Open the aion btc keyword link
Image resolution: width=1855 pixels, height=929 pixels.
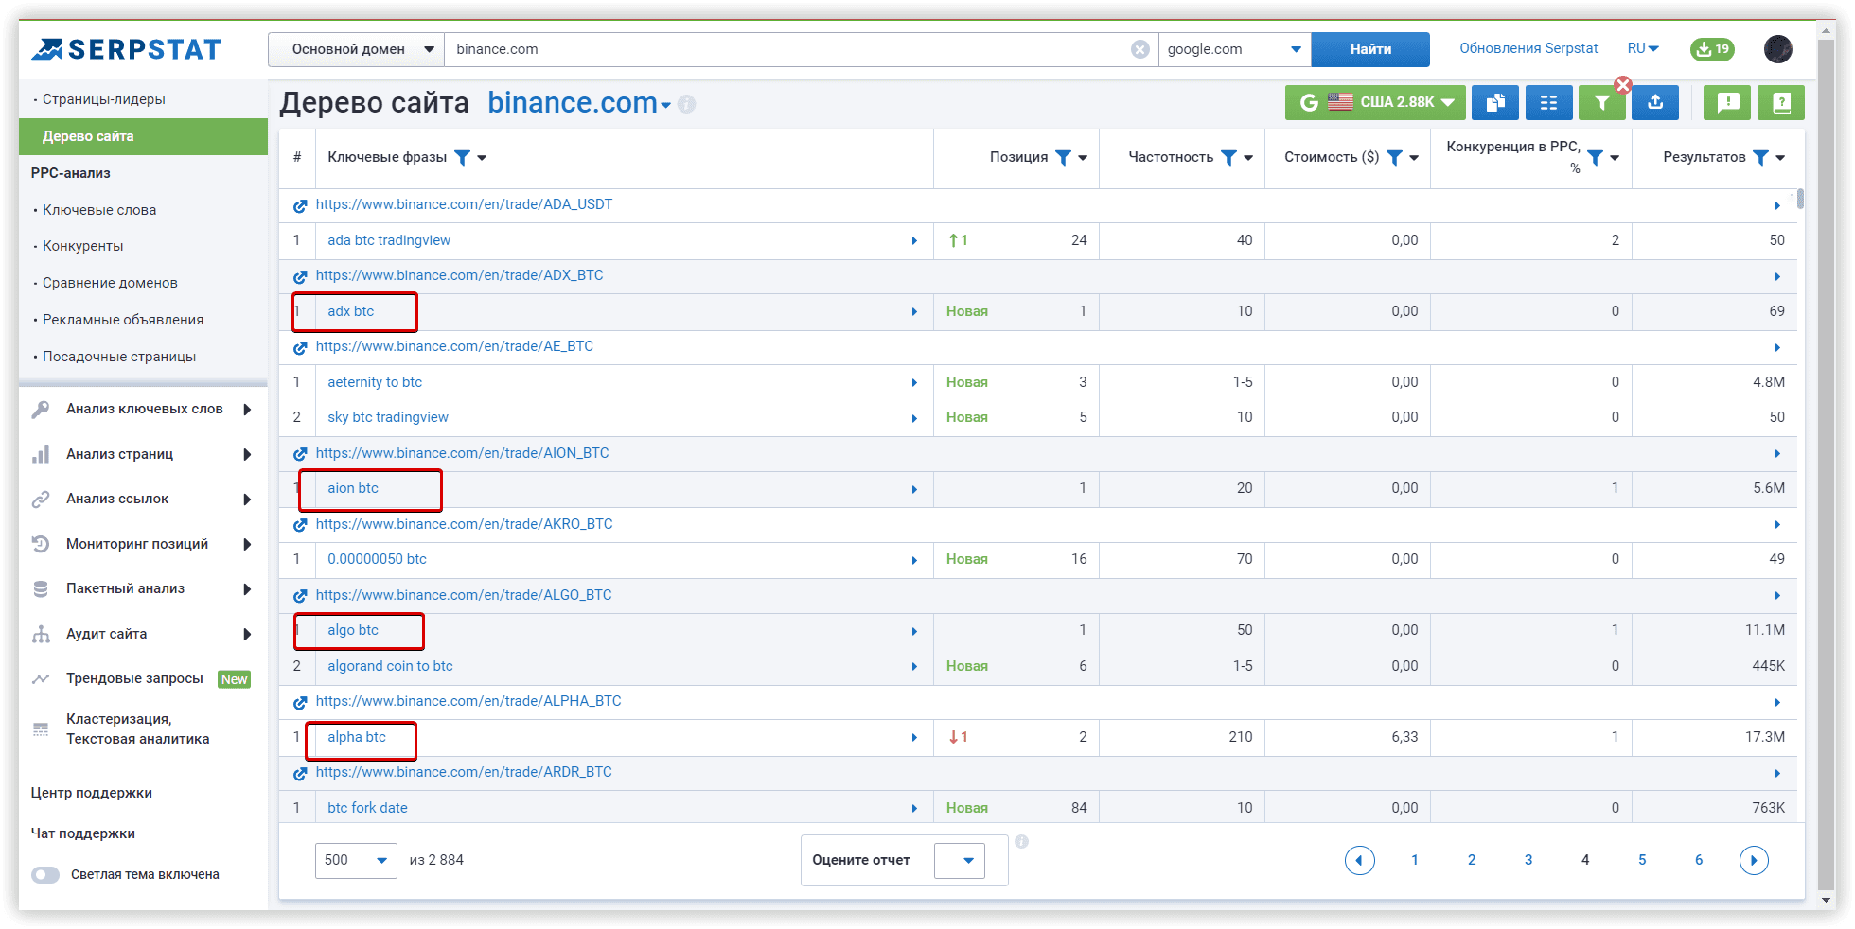353,488
